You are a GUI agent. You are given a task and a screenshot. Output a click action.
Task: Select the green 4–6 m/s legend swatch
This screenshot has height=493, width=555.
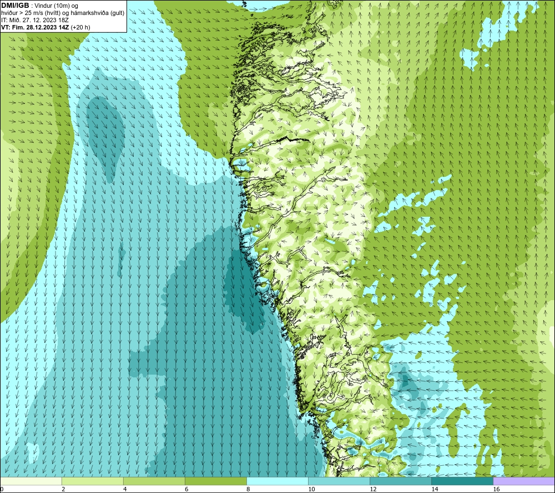(154, 481)
